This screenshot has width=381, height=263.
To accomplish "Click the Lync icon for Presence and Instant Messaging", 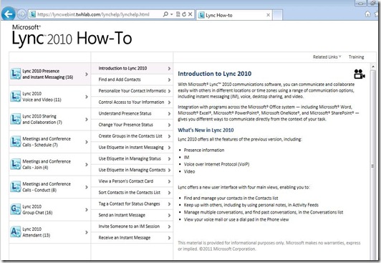I will tap(16, 74).
